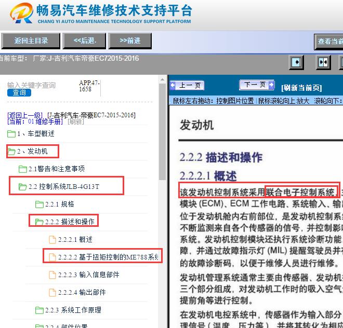This screenshot has width=343, height=328.
Task: Click the 发动机 page heading
Action: coord(196,125)
